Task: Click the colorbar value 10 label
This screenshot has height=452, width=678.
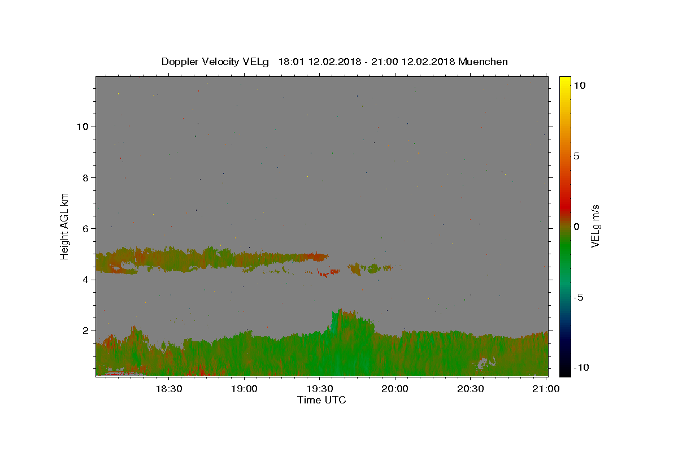Action: pos(580,85)
